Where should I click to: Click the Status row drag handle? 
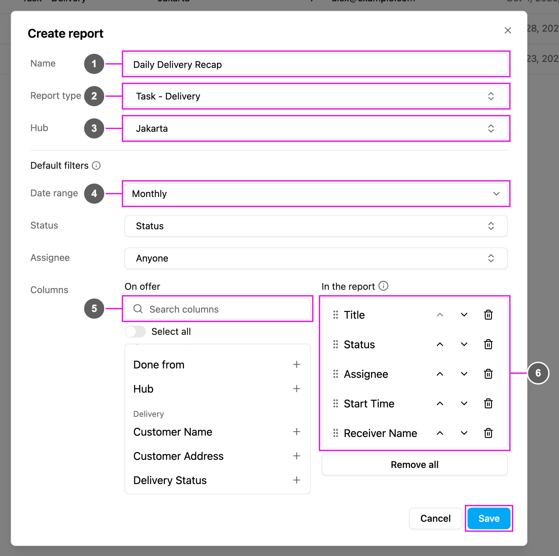(336, 345)
